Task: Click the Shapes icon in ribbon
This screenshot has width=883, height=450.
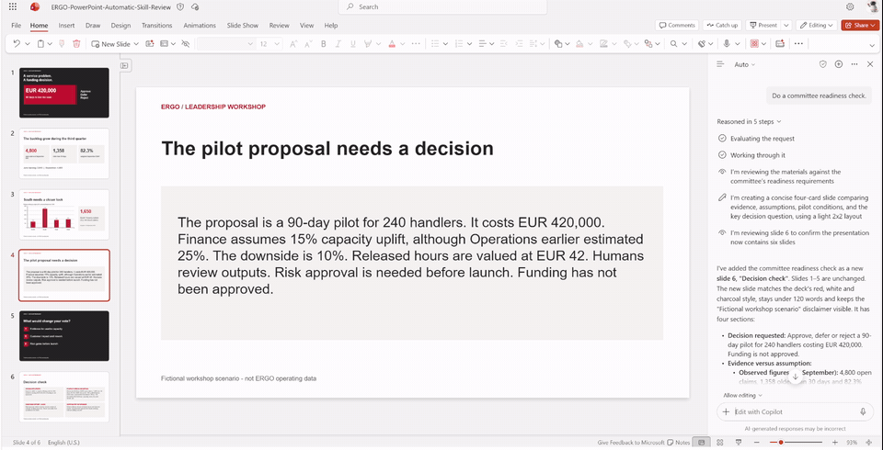Action: pyautogui.click(x=558, y=43)
